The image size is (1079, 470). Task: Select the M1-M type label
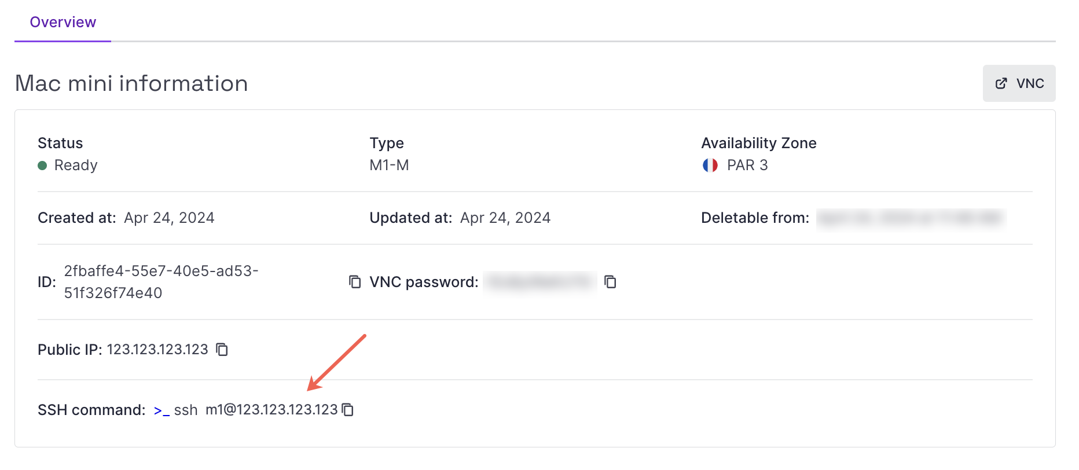tap(388, 165)
